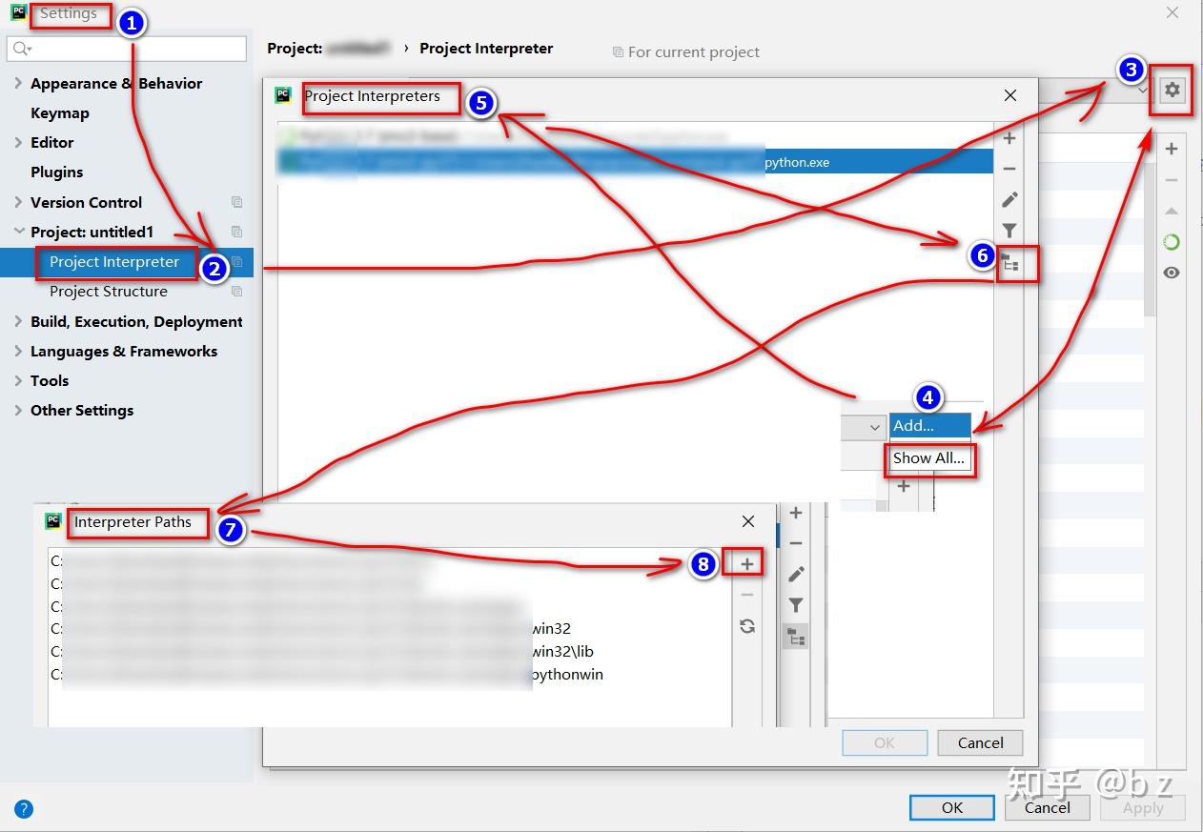Screen dimensions: 1203x832
Task: Collapse the Project: untitled1 tree node
Action: tap(19, 232)
